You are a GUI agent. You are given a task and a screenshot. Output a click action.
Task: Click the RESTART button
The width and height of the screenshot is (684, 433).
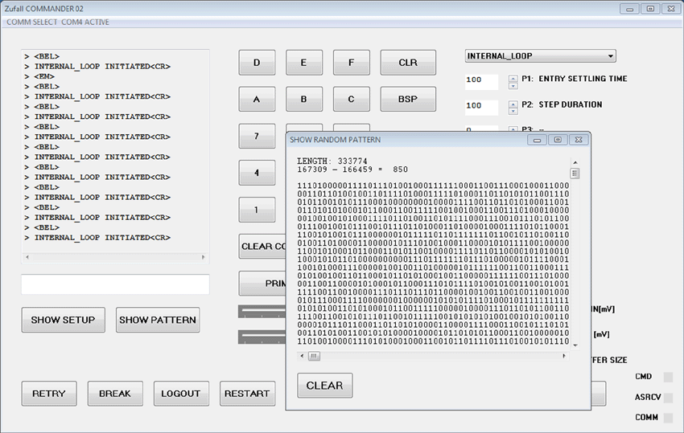point(247,394)
